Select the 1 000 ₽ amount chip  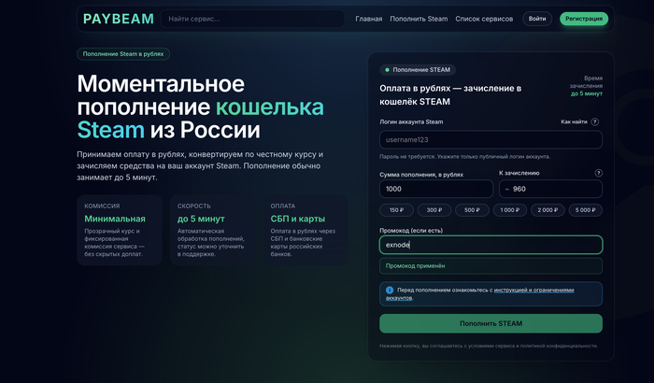[510, 210]
